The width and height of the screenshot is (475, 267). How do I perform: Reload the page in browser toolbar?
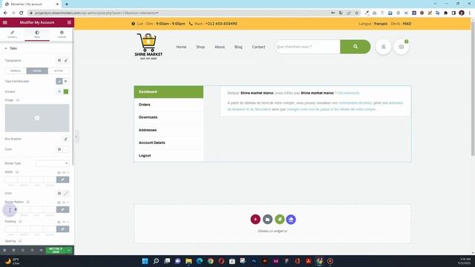22,13
